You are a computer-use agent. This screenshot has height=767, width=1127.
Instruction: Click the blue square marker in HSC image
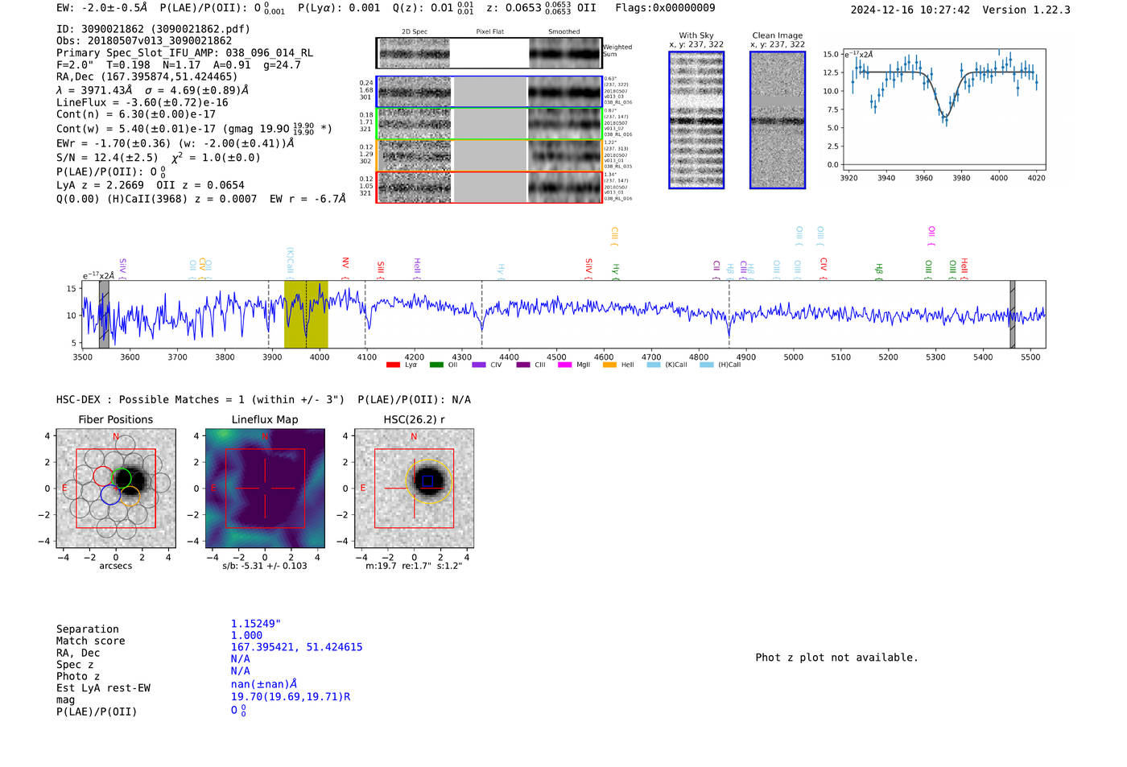pyautogui.click(x=427, y=481)
